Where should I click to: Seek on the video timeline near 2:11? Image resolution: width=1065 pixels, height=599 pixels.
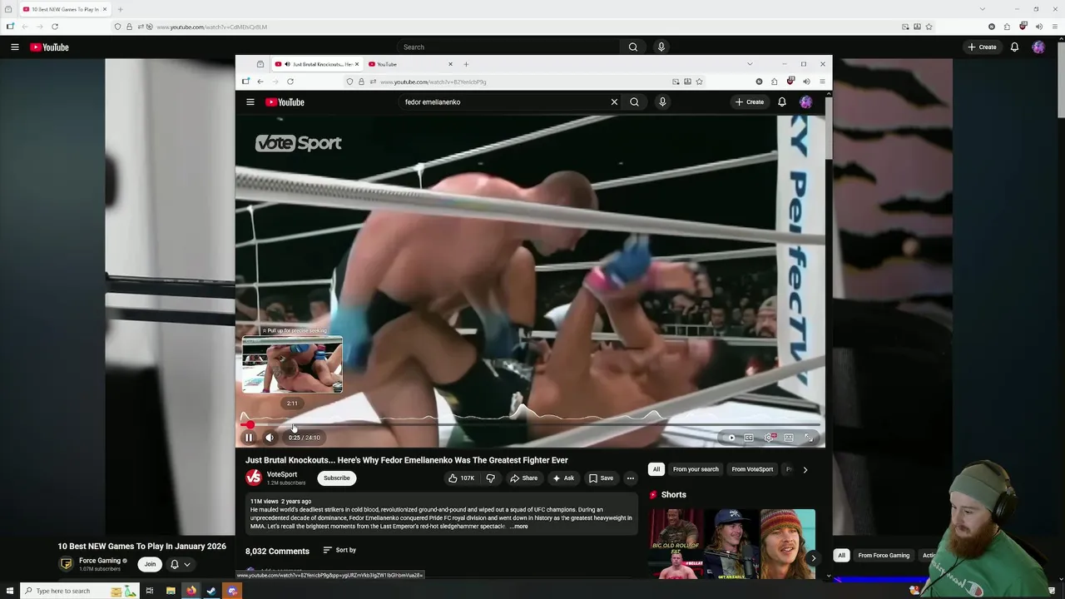[292, 425]
